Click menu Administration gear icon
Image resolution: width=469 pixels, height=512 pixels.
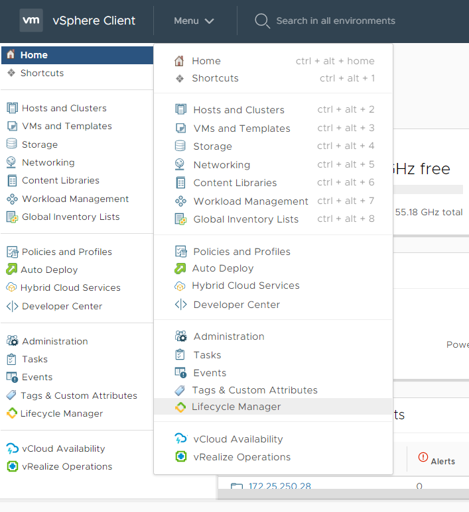point(180,336)
